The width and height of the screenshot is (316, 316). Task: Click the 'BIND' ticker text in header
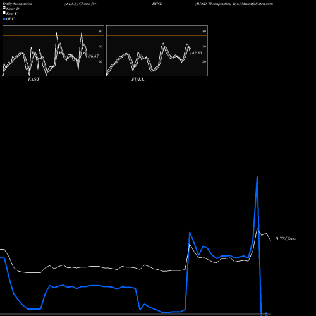tap(157, 4)
